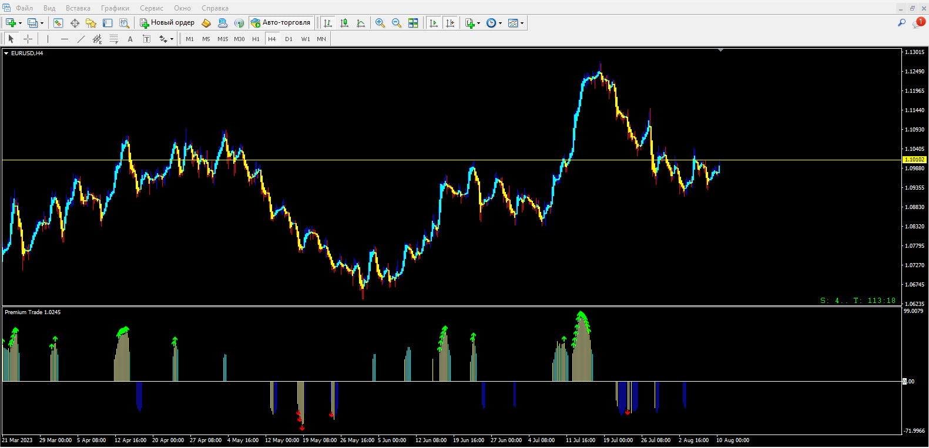Click the 1.10102 price label
The width and height of the screenshot is (929, 448).
click(914, 160)
